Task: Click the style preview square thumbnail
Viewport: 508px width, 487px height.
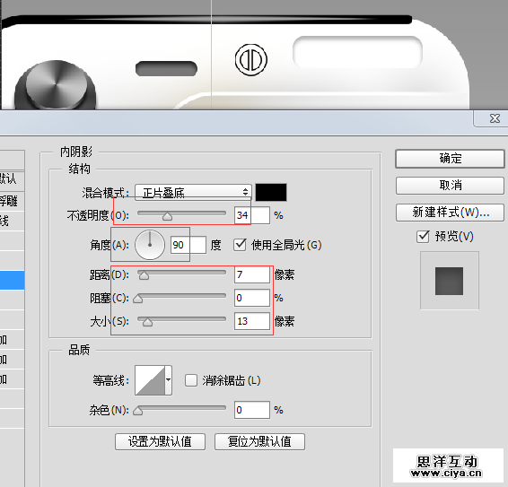Action: pyautogui.click(x=449, y=281)
